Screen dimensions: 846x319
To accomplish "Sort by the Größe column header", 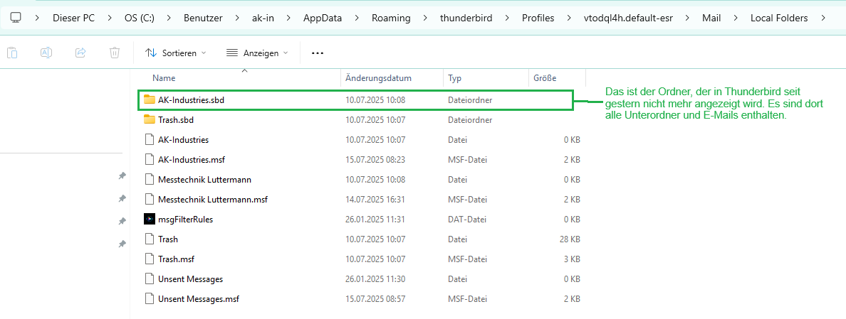I will click(x=545, y=78).
